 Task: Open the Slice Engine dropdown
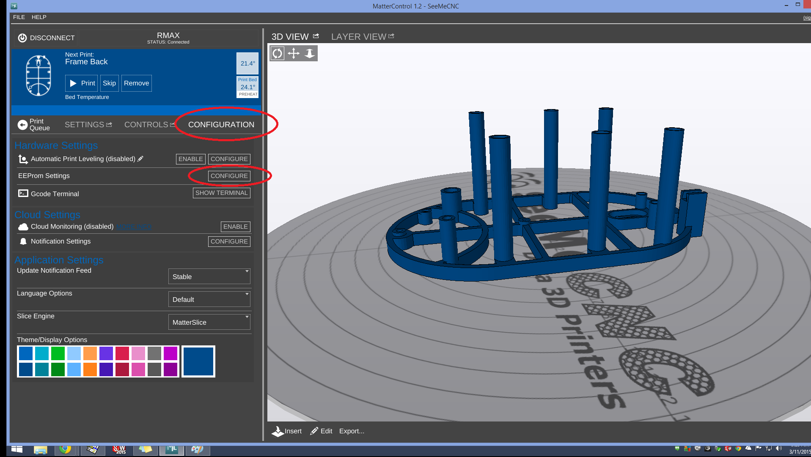pyautogui.click(x=209, y=322)
